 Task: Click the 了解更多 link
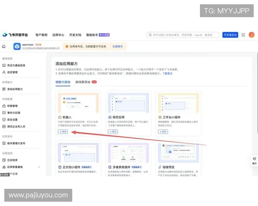tap(167, 73)
